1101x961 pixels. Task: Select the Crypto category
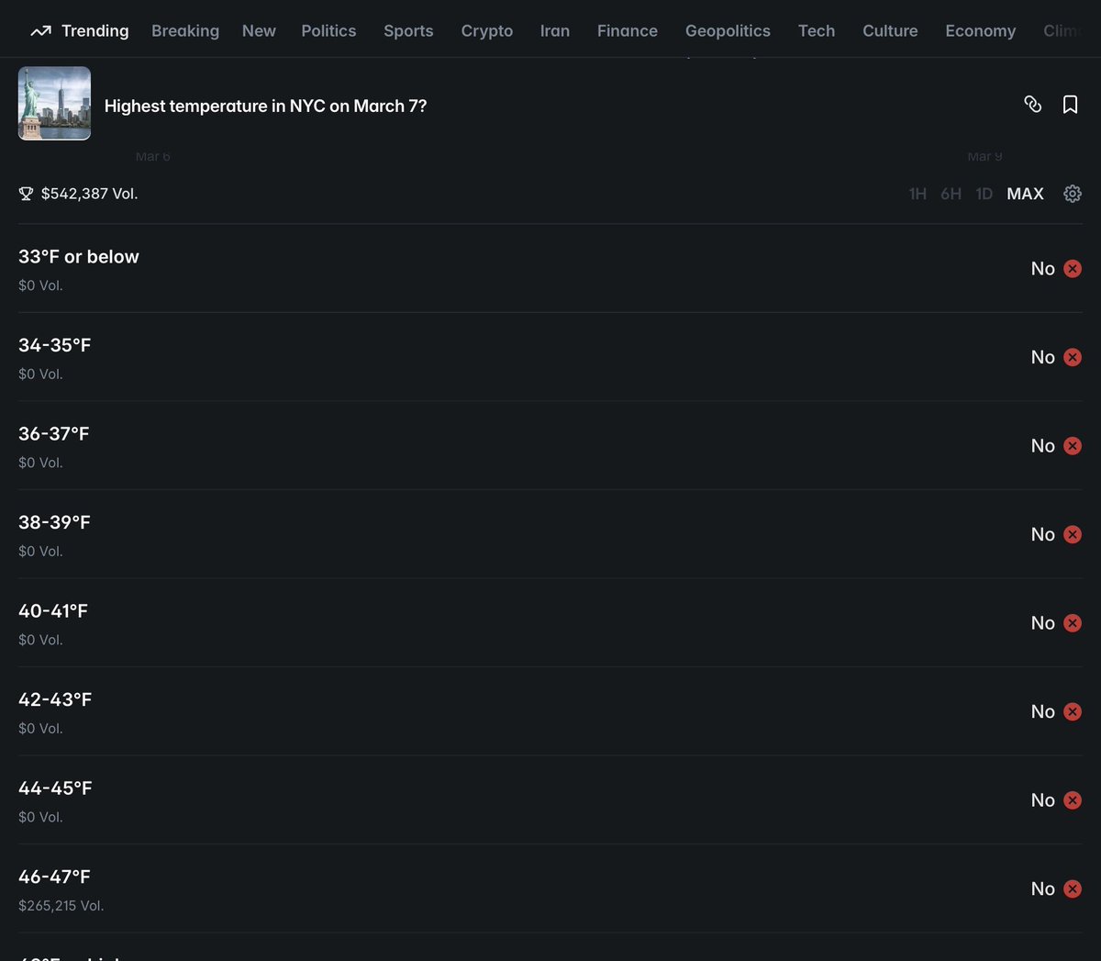[486, 30]
